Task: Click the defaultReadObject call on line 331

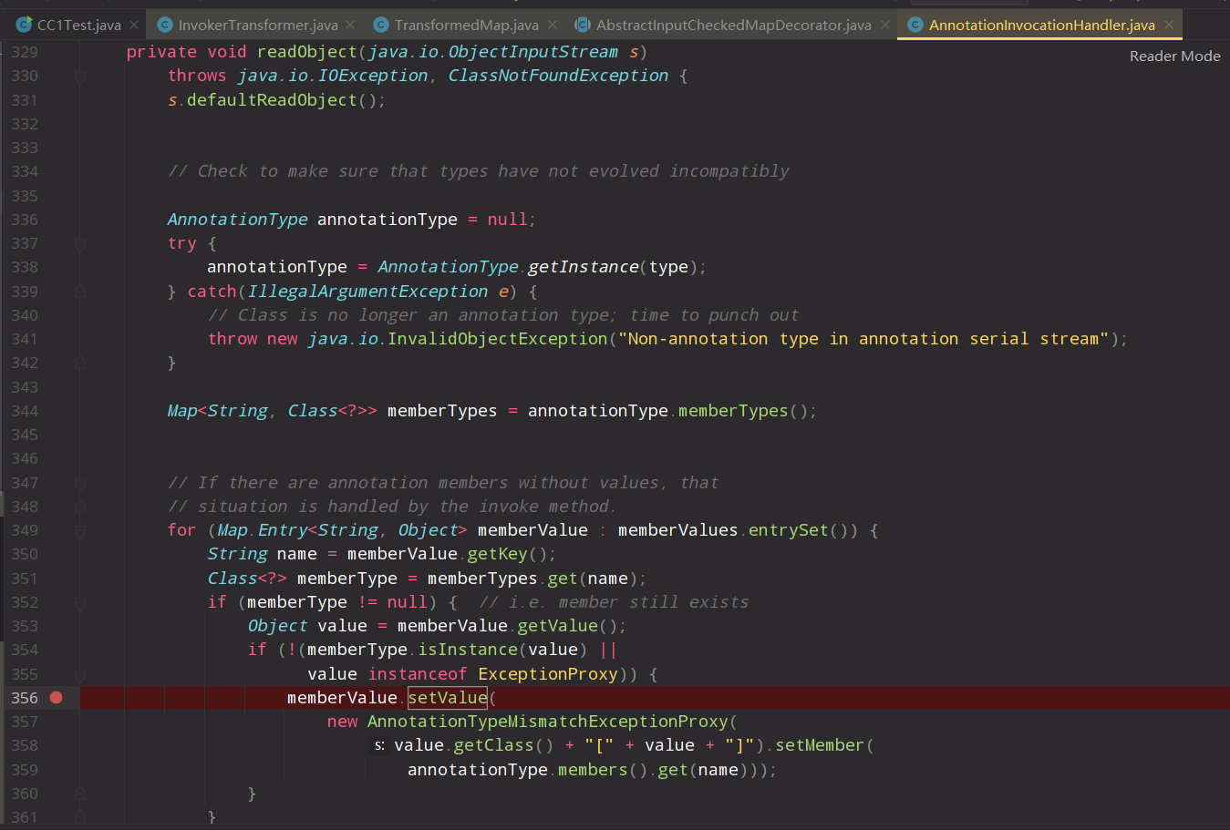Action: (x=272, y=100)
